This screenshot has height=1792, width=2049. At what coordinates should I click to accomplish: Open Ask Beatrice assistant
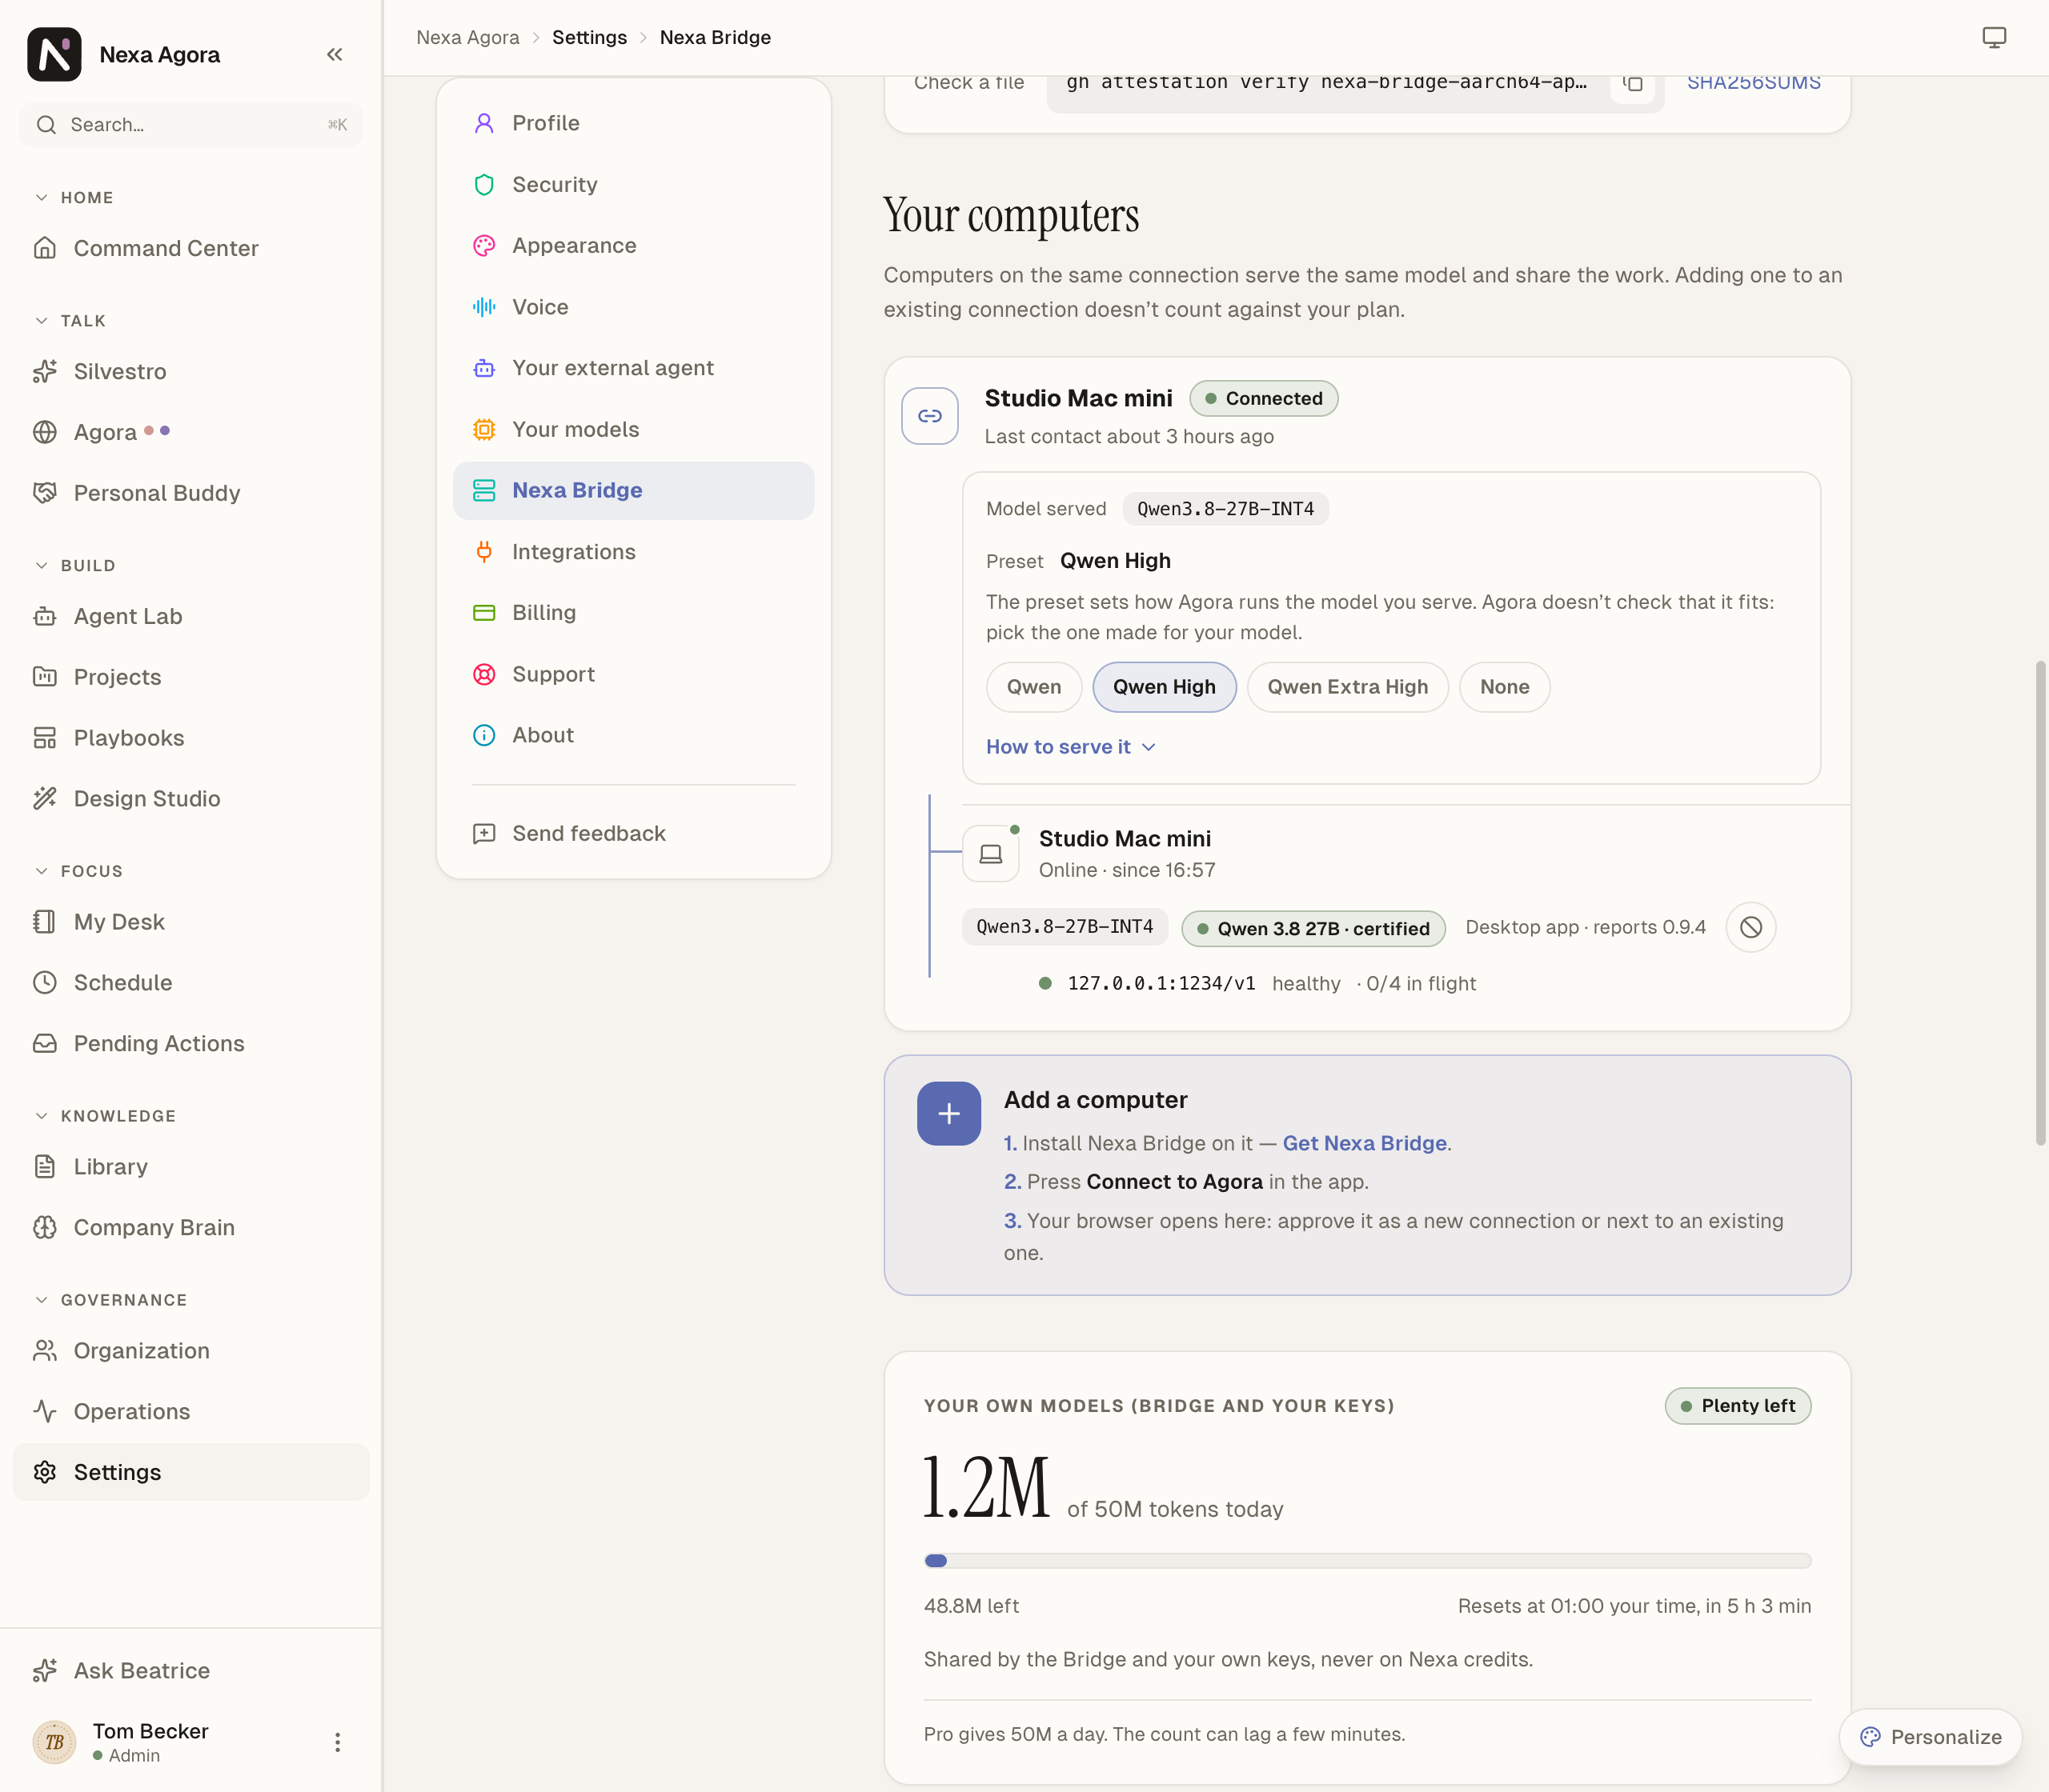click(x=190, y=1670)
